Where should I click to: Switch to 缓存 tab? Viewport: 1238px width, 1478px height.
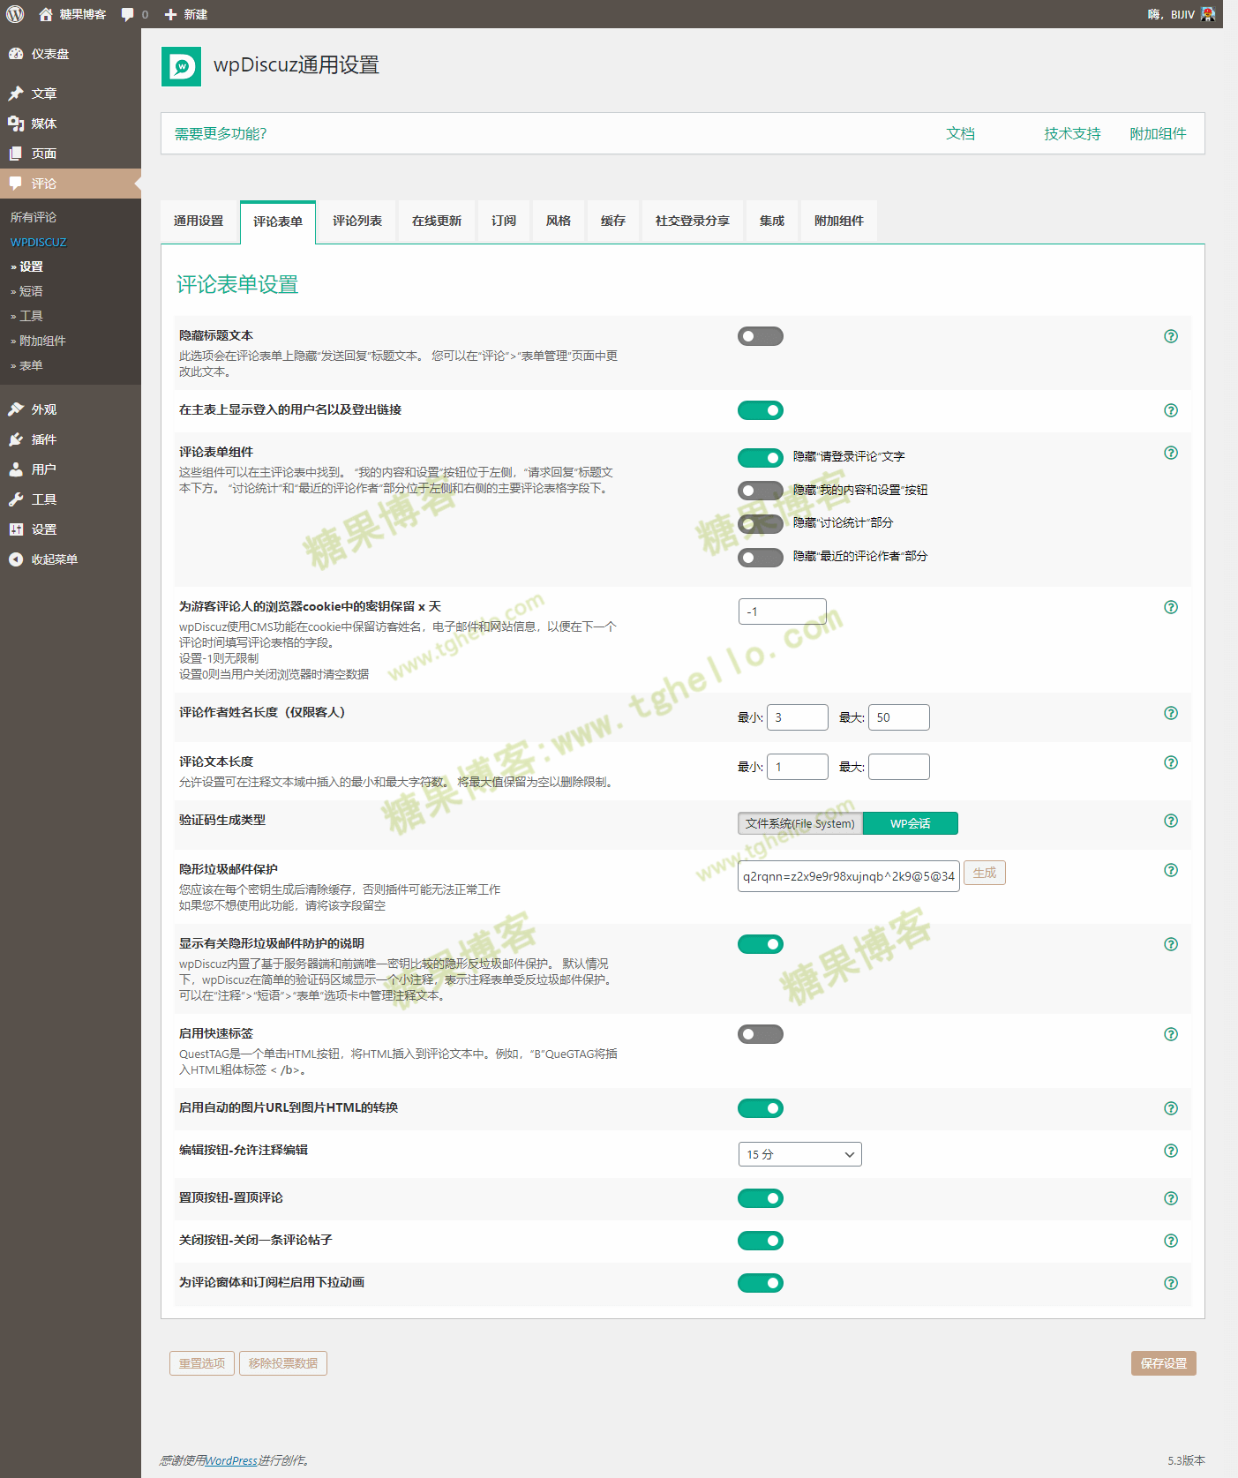tap(613, 221)
